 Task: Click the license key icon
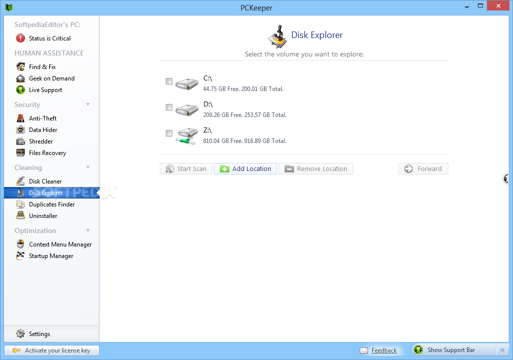point(17,350)
